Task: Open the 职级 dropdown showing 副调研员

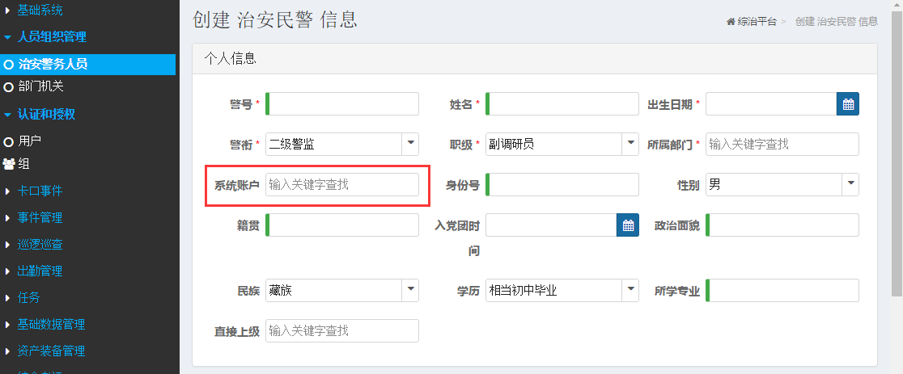Action: point(562,145)
